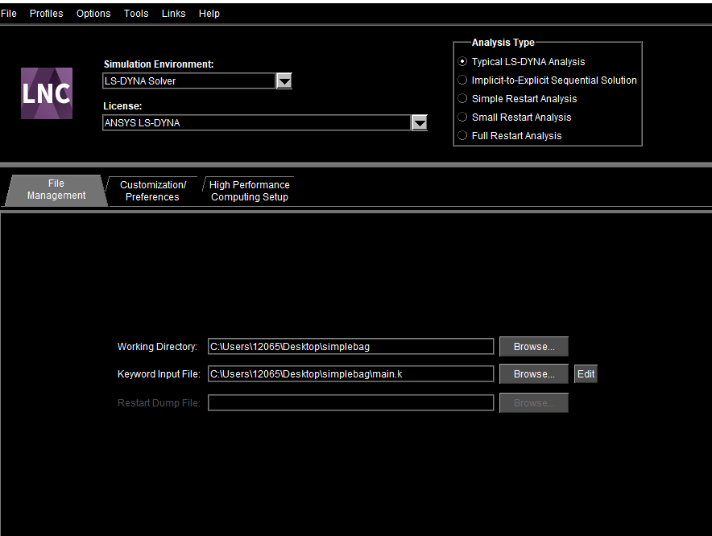
Task: Open the Tools menu
Action: point(136,14)
